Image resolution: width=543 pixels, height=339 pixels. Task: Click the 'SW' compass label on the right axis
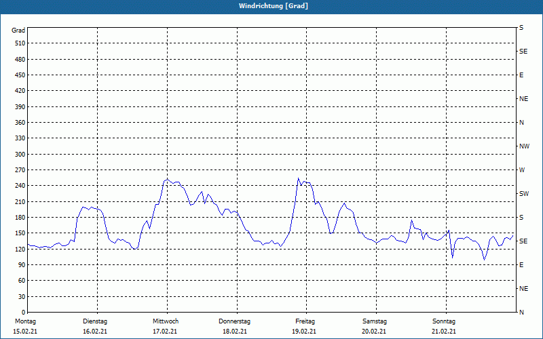[524, 194]
